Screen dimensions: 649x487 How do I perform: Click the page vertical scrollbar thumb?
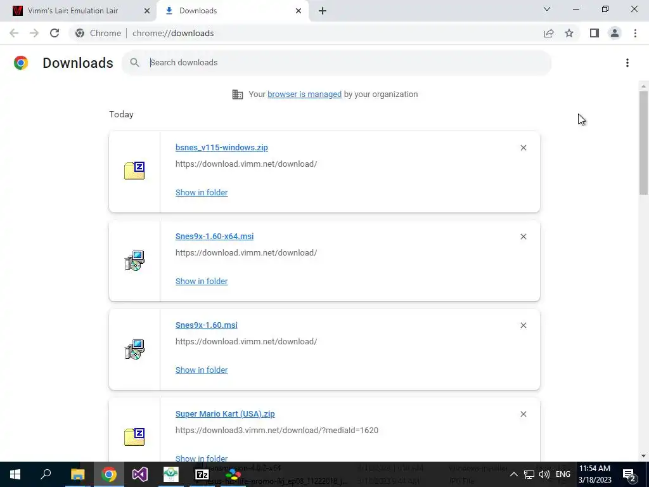point(643,143)
